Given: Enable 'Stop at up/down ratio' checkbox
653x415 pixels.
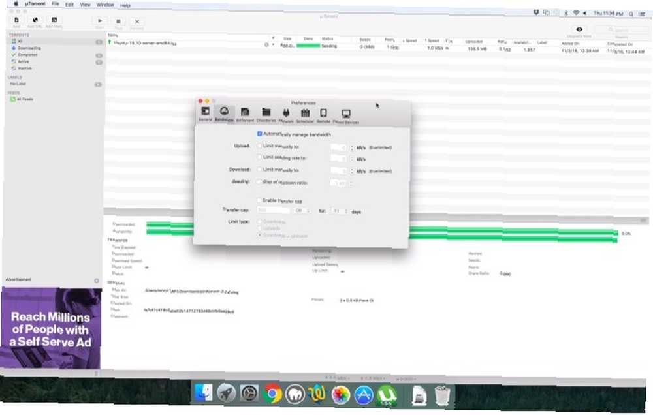Looking at the screenshot, I should pyautogui.click(x=259, y=182).
